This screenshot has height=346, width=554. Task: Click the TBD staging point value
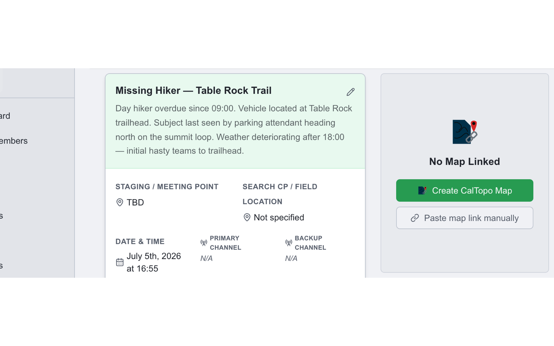tap(135, 202)
